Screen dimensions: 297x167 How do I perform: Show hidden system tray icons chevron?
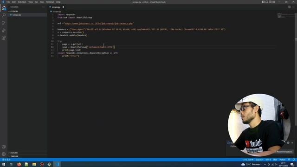click(x=265, y=164)
